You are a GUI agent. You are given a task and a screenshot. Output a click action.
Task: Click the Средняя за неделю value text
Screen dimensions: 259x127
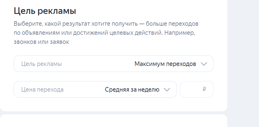[132, 90]
